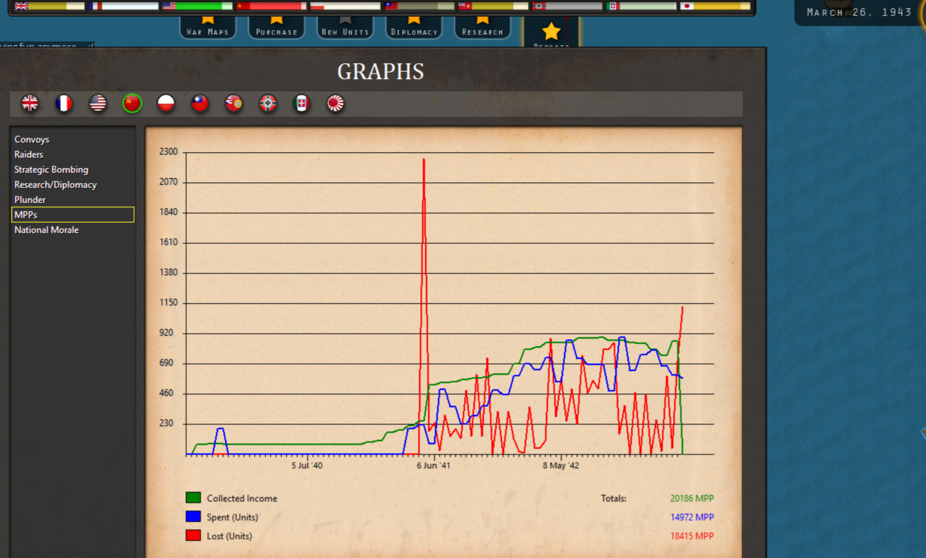Click the USSR red status bar in top strip
The height and width of the screenshot is (558, 926).
point(272,6)
